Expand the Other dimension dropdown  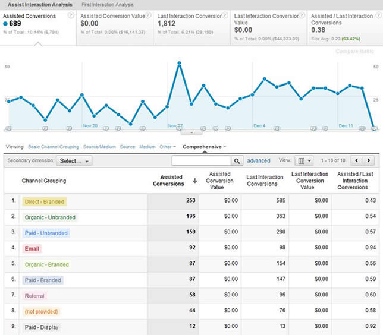pyautogui.click(x=168, y=147)
